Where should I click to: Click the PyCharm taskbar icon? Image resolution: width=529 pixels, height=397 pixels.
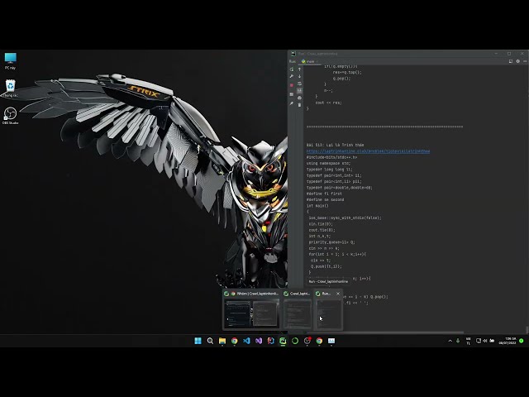click(283, 341)
